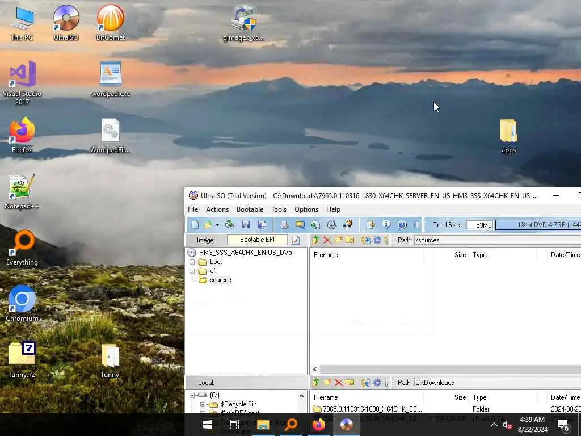The image size is (581, 436).
Task: Click the gear settings icon in Local pane toolbar
Action: pos(377,382)
